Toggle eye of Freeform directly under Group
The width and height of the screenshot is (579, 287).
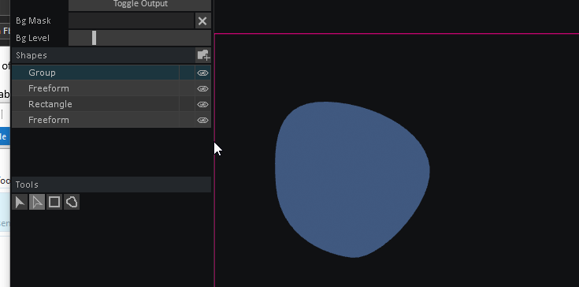coord(202,88)
